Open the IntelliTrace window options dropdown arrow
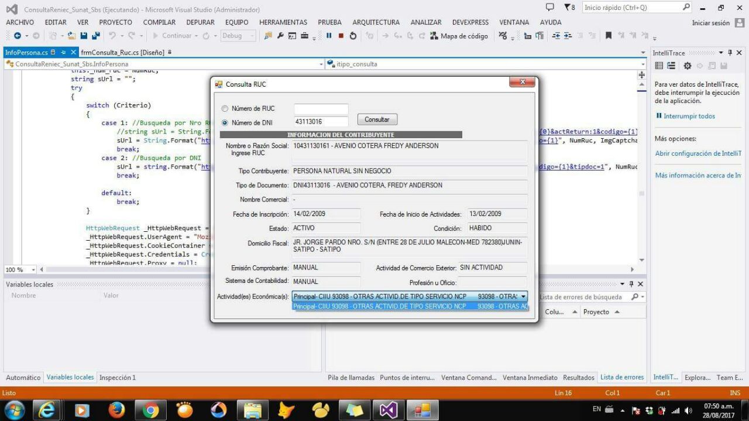The width and height of the screenshot is (749, 421). click(x=721, y=53)
